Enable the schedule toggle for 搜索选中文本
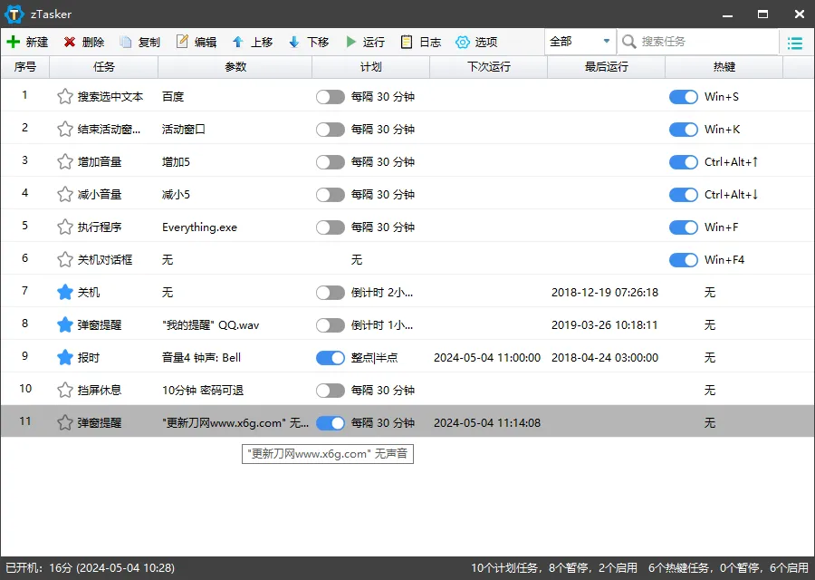 330,96
